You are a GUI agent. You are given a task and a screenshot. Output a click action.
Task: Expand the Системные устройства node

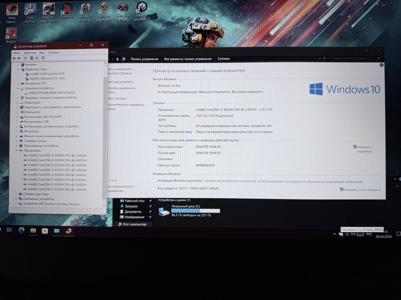point(16,199)
